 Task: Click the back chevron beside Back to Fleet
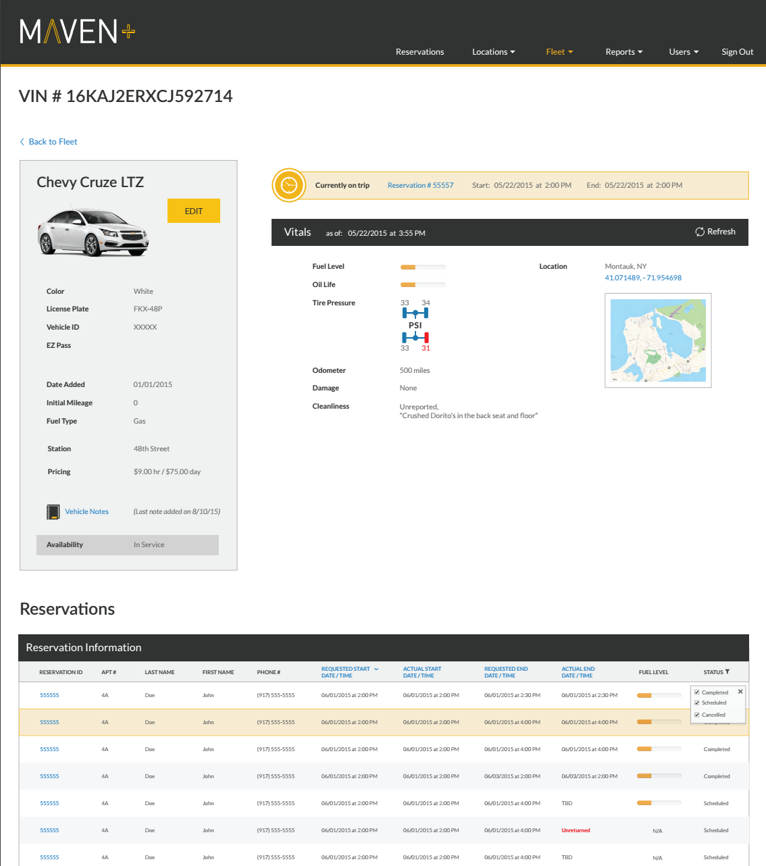(x=22, y=142)
